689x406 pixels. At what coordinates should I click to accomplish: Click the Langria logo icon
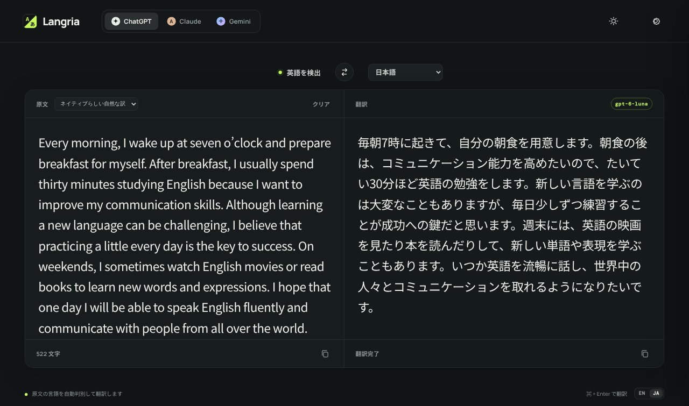[x=30, y=22]
